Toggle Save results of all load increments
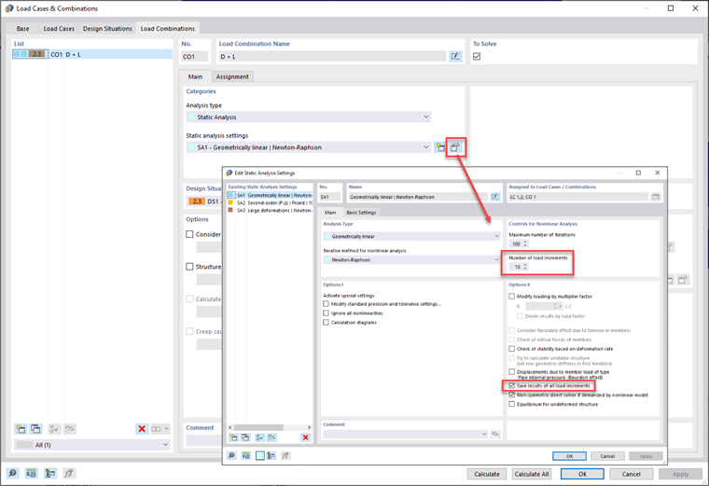The image size is (709, 486). (512, 385)
